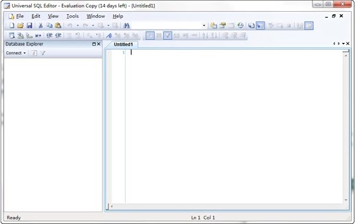Click the first icon of second toolbar
The image size is (355, 224).
click(12, 35)
